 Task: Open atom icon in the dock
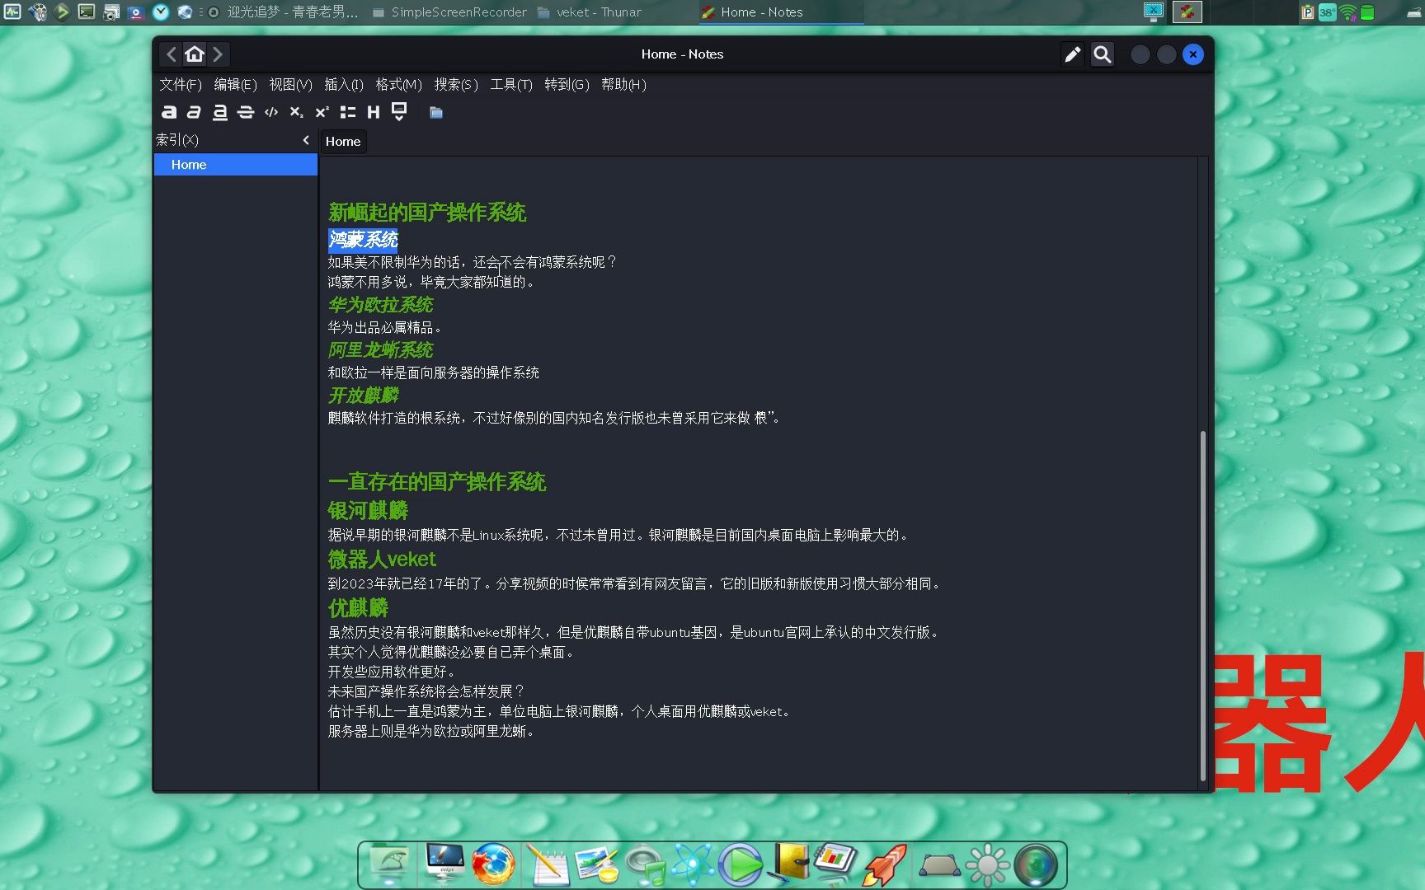pyautogui.click(x=692, y=864)
